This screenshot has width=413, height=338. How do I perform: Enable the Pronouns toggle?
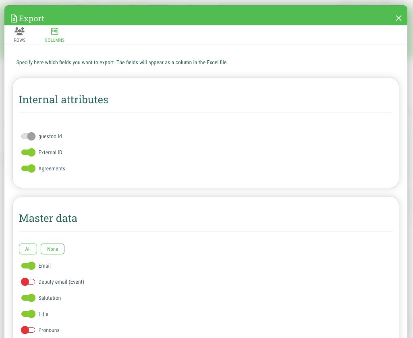tap(28, 330)
